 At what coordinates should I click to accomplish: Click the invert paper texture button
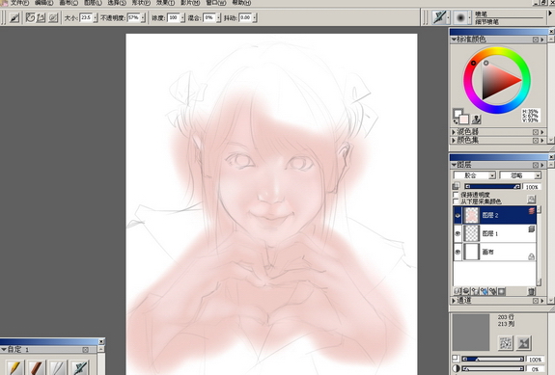pyautogui.click(x=523, y=343)
